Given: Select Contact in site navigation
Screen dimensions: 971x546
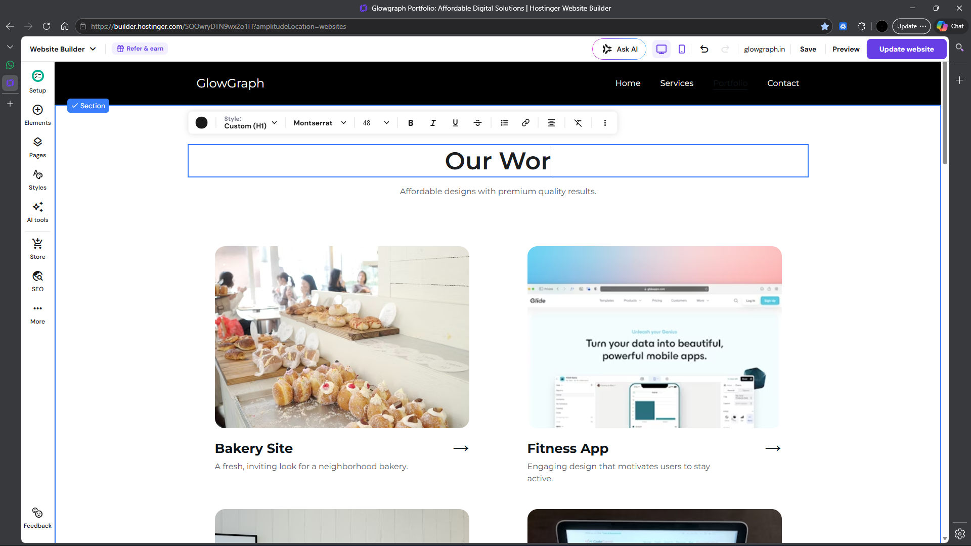Looking at the screenshot, I should (x=783, y=83).
